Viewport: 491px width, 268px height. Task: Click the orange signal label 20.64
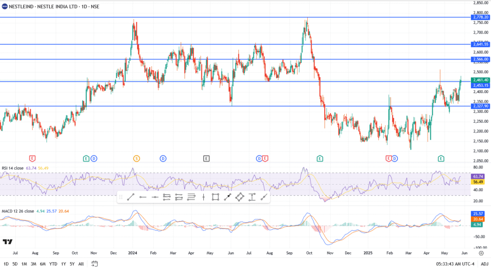coord(478,219)
